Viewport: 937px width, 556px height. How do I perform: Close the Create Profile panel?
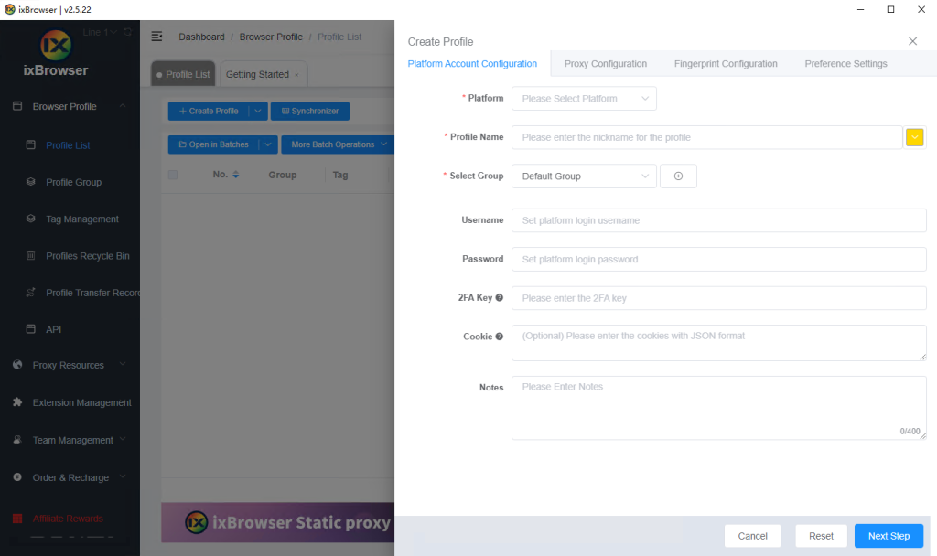912,41
